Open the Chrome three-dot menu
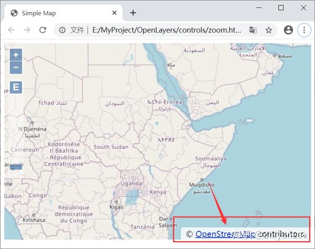Screen dimensions: 315x249 pyautogui.click(x=304, y=30)
